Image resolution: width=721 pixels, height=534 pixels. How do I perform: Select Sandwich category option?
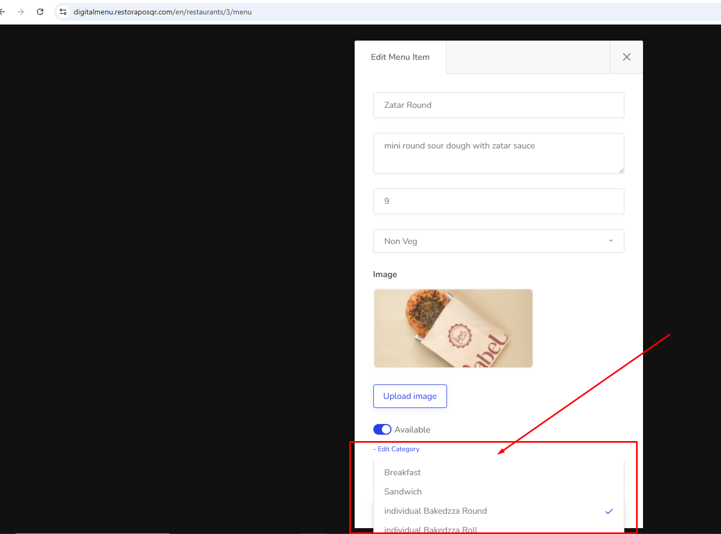(x=498, y=492)
